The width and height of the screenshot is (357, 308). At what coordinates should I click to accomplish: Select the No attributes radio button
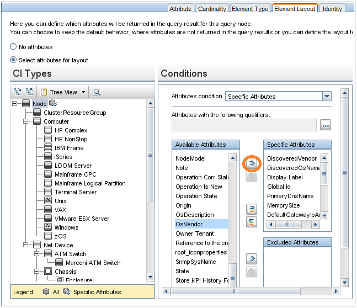click(x=14, y=47)
